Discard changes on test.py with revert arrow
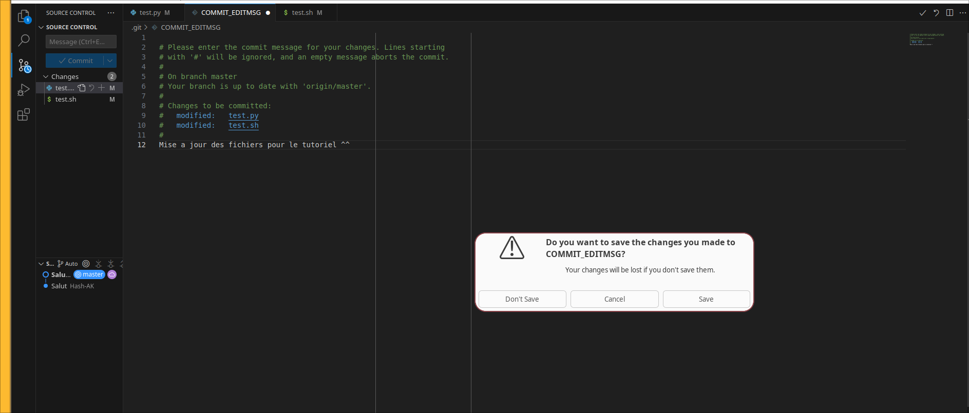 pyautogui.click(x=91, y=88)
